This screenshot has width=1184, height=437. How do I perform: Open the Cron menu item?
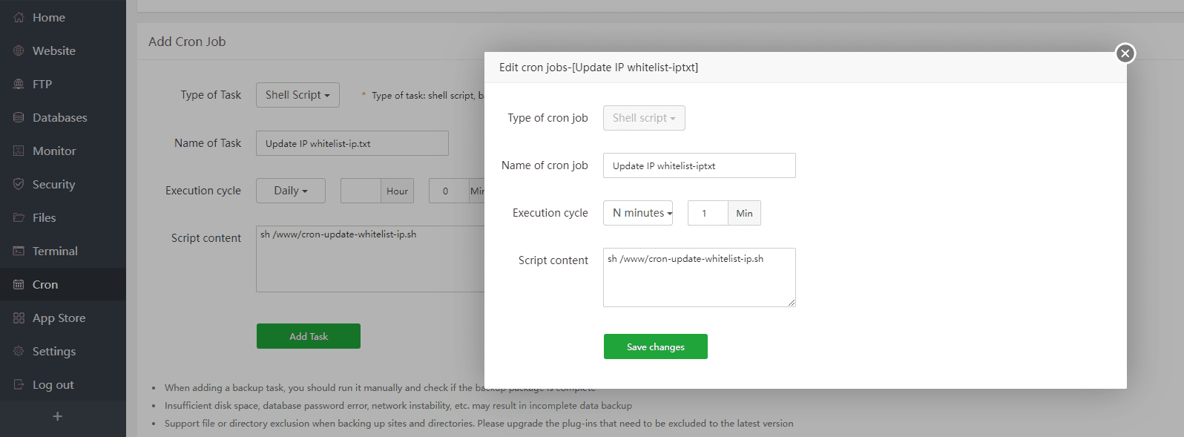point(45,284)
